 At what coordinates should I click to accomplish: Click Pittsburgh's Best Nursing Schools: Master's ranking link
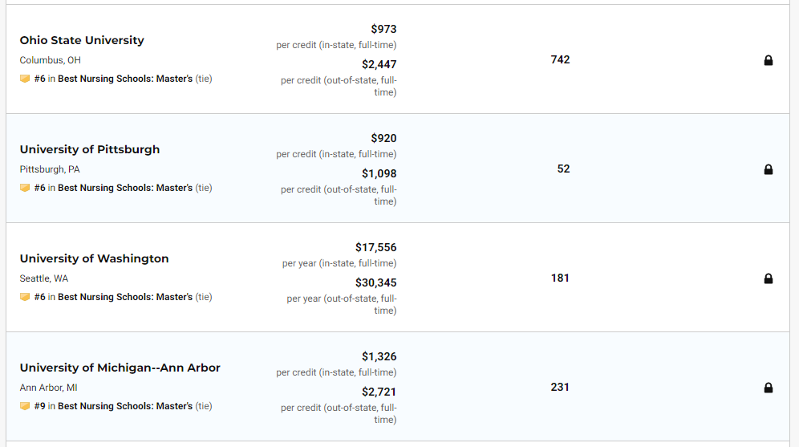coord(124,188)
